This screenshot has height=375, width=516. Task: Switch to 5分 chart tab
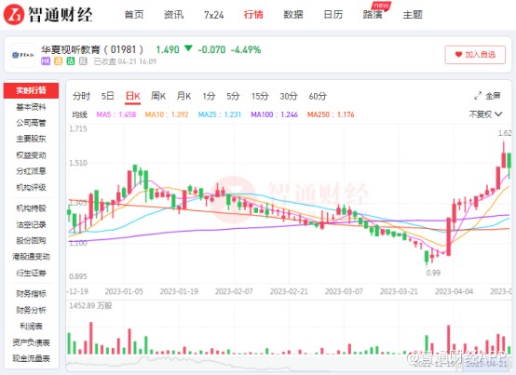233,96
